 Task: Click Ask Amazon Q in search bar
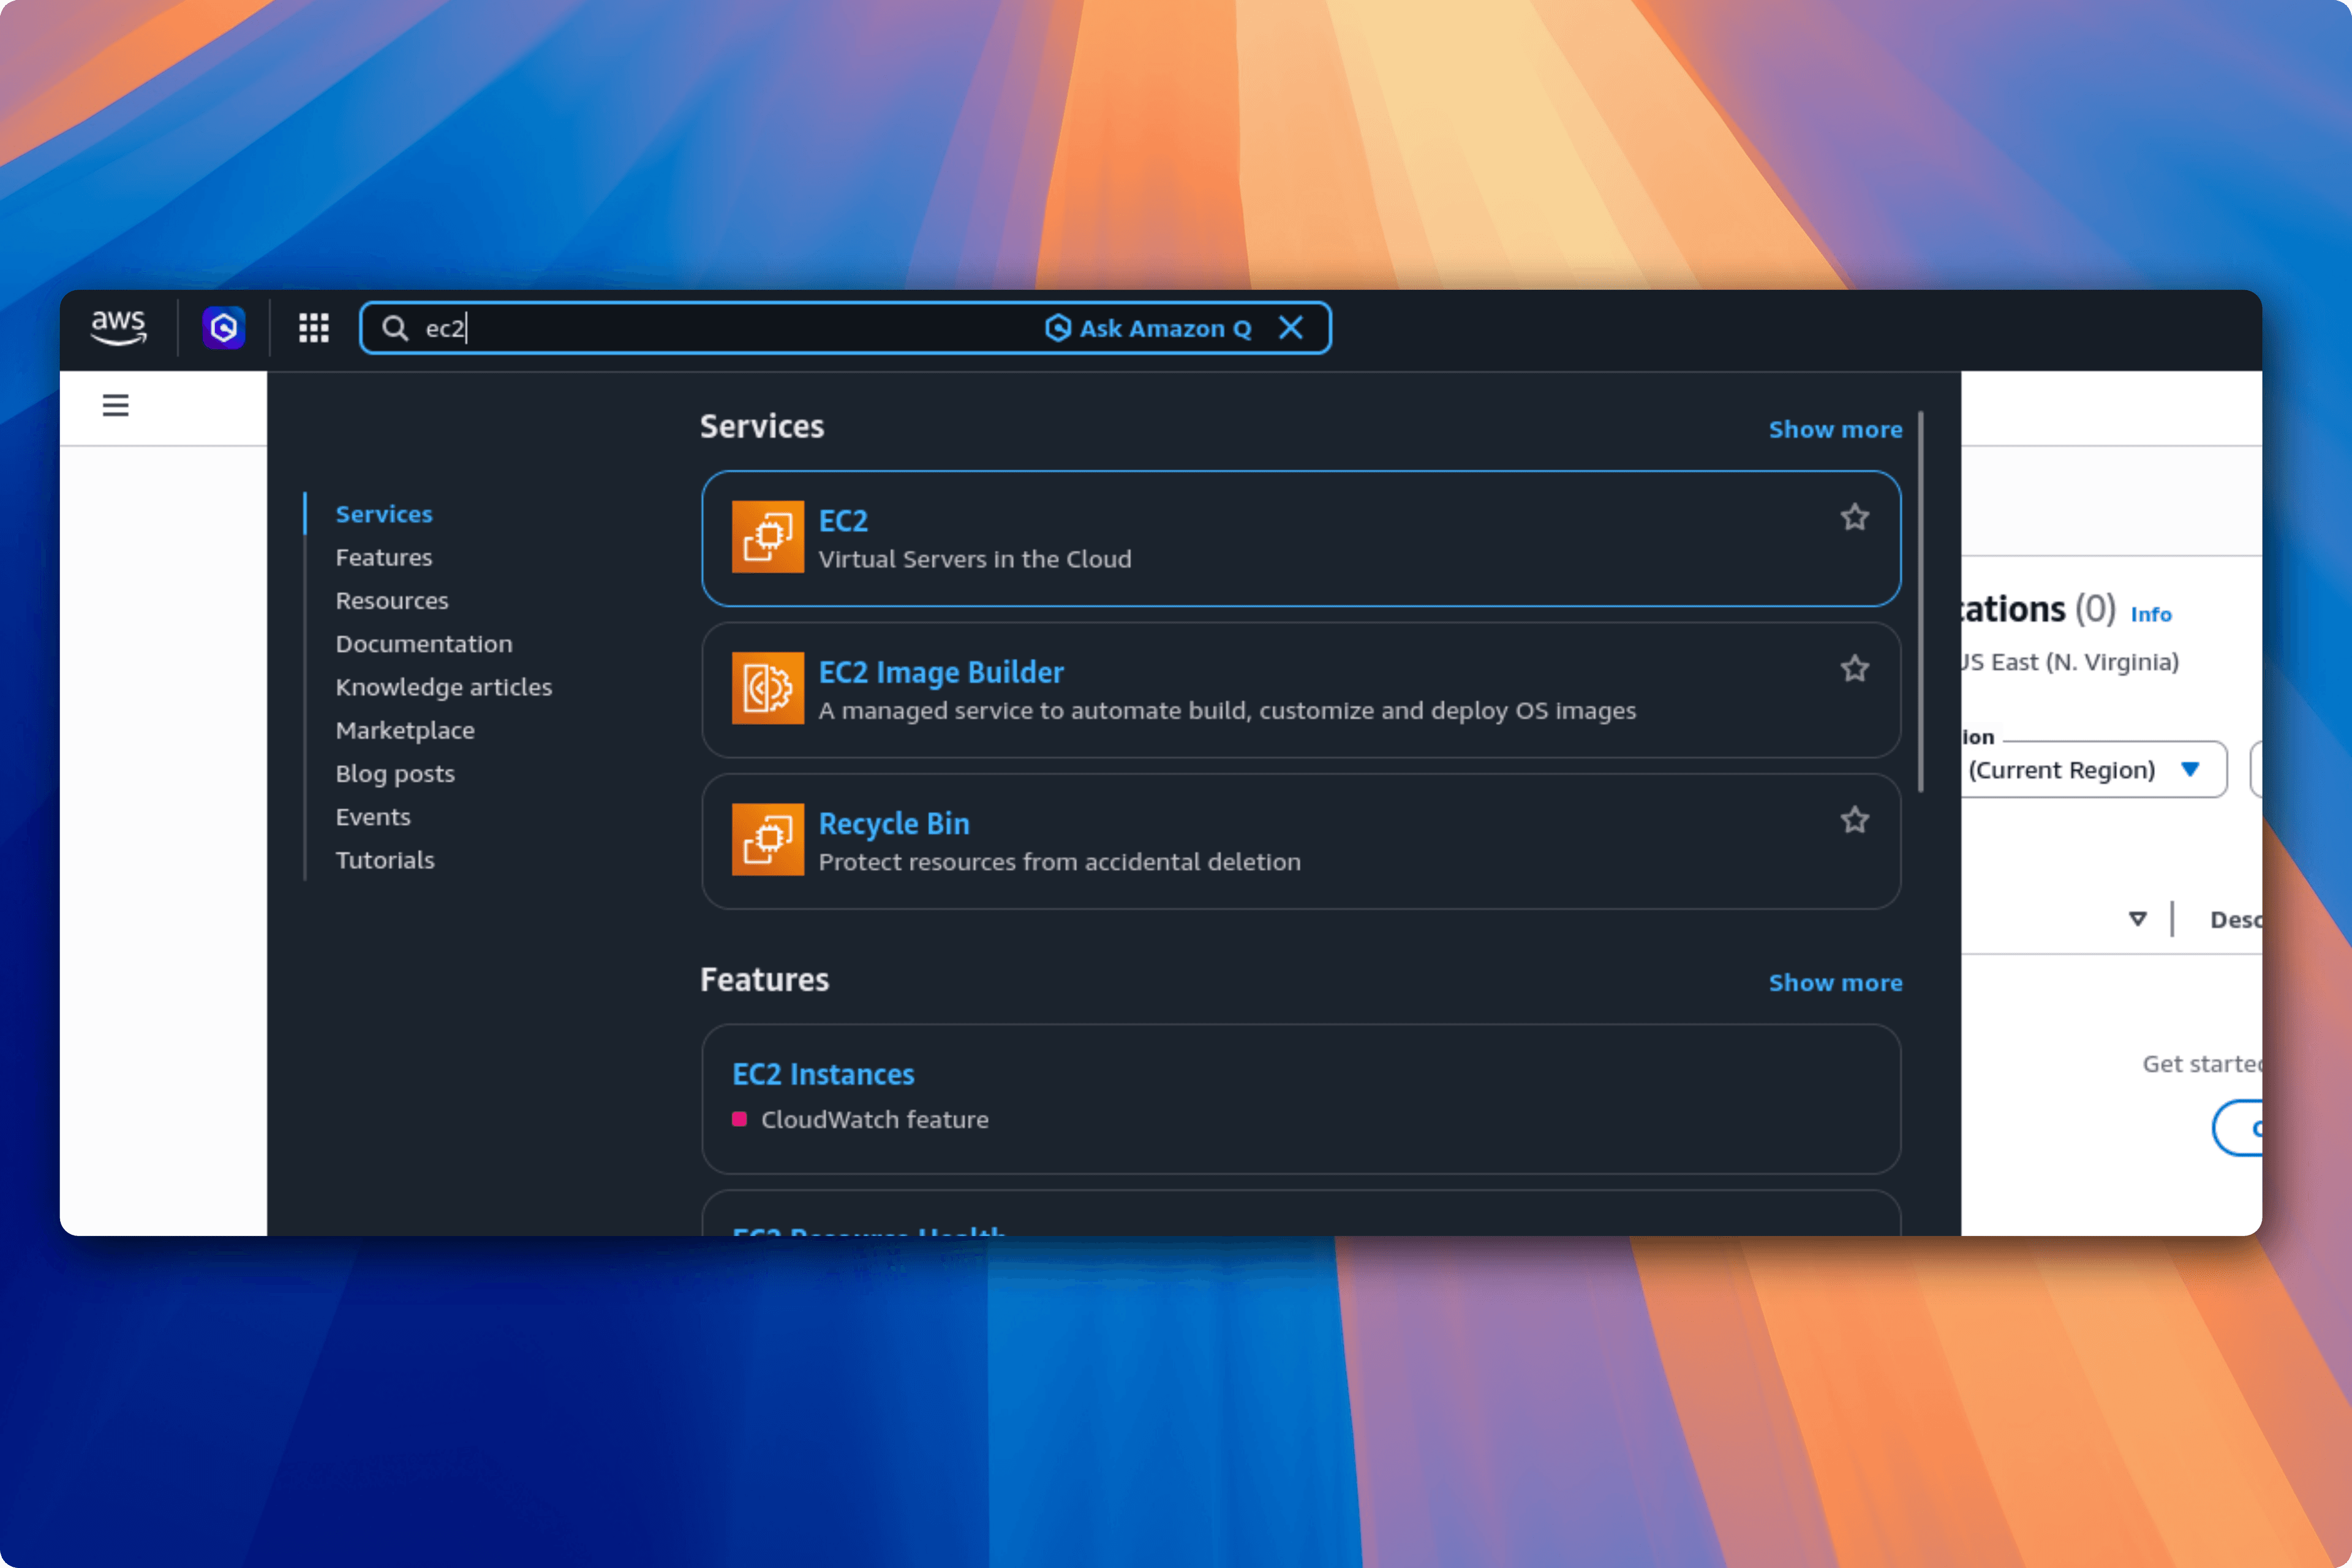pyautogui.click(x=1148, y=328)
